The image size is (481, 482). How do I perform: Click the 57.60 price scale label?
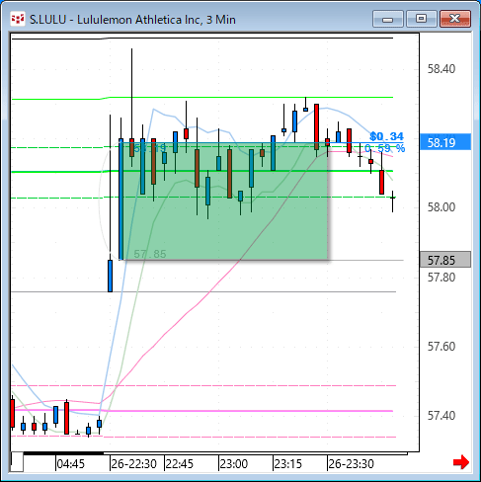click(441, 347)
